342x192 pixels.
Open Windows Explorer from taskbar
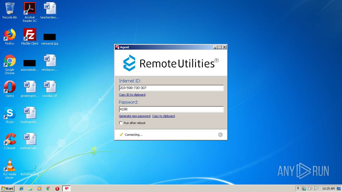click(30, 189)
